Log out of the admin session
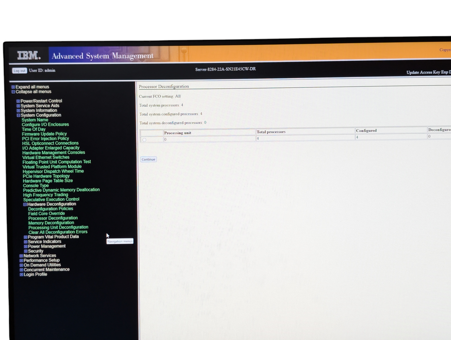The height and width of the screenshot is (340, 451). coord(19,70)
